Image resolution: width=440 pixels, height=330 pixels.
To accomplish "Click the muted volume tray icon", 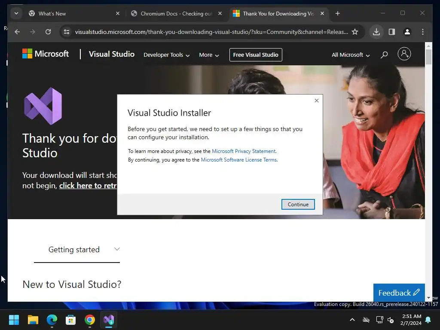I will [x=390, y=320].
